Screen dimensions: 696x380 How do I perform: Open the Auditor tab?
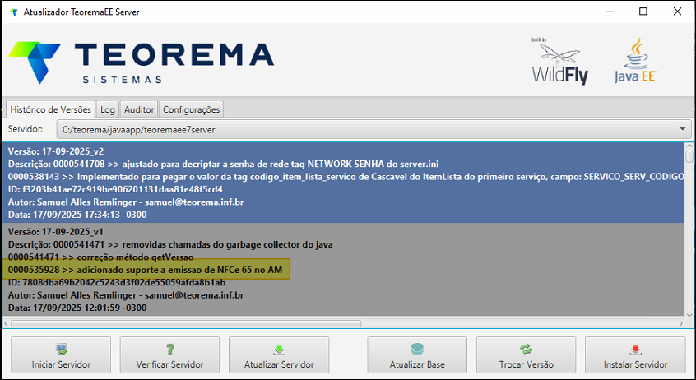[139, 109]
